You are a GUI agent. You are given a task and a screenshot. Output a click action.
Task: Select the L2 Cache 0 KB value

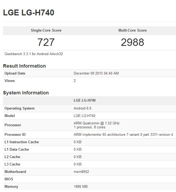[77, 157]
